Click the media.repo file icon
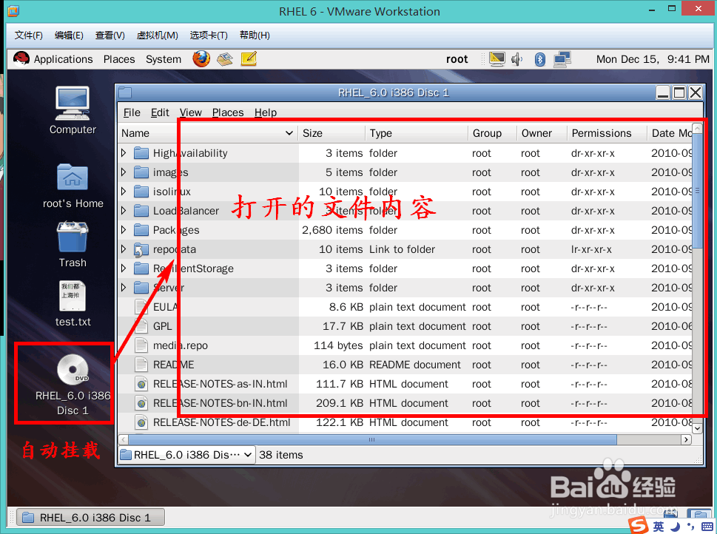Screen dimensions: 717x534 point(141,345)
